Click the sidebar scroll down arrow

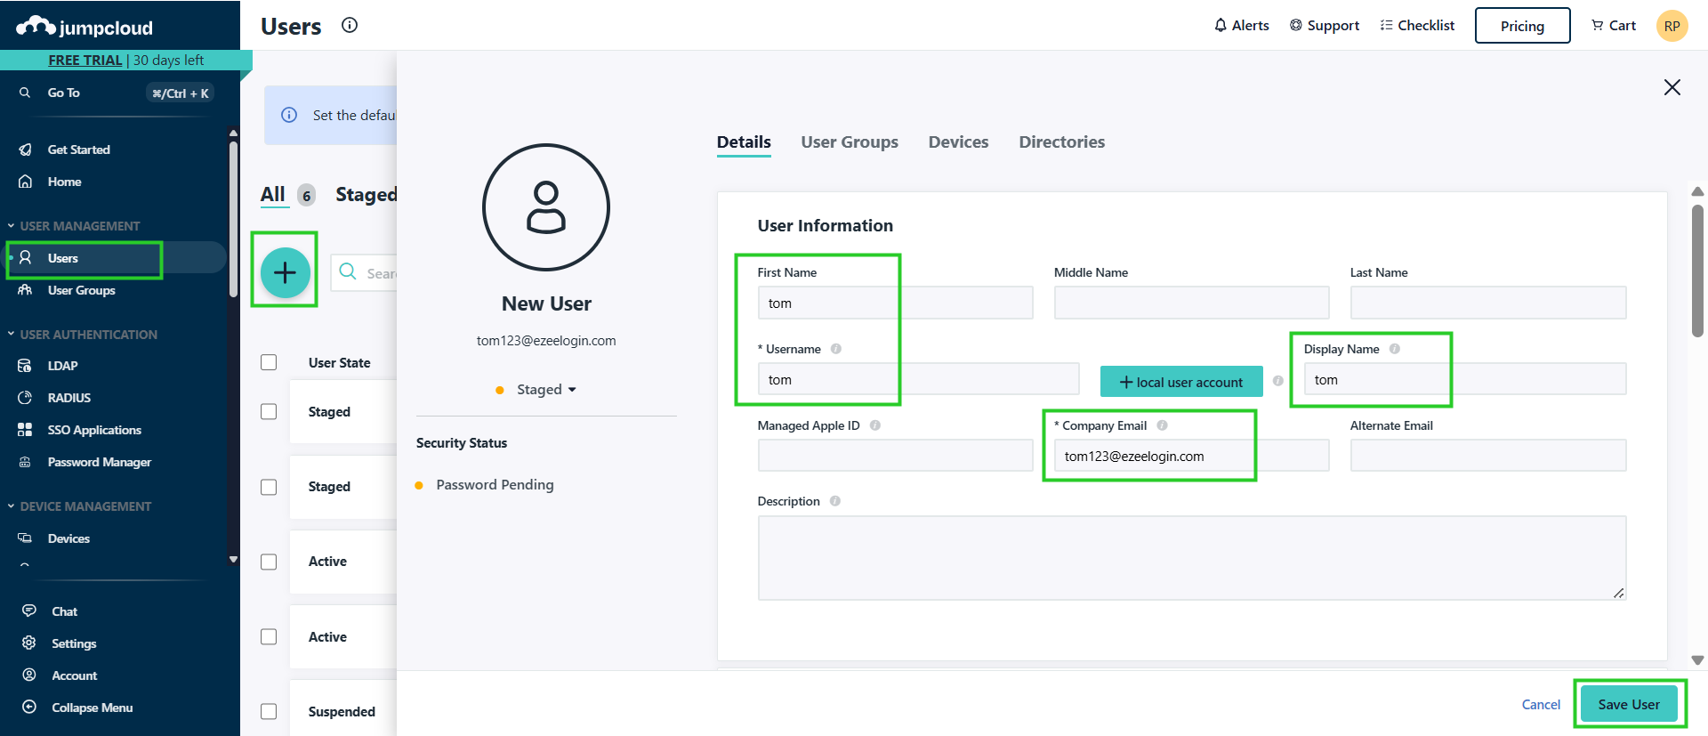point(233,560)
